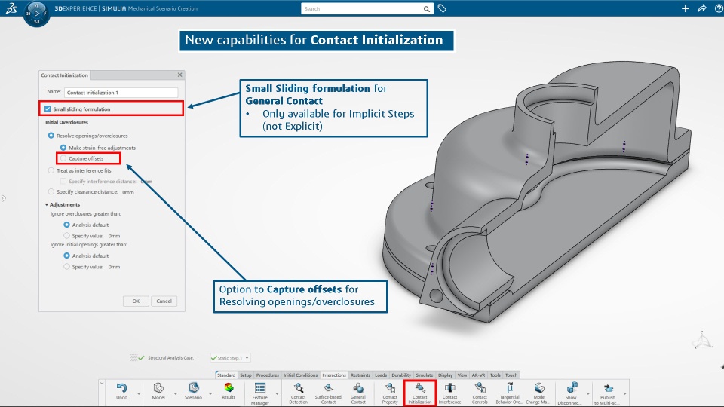This screenshot has height=407, width=724.
Task: Open the Scenario dropdown arrow
Action: coord(210,394)
